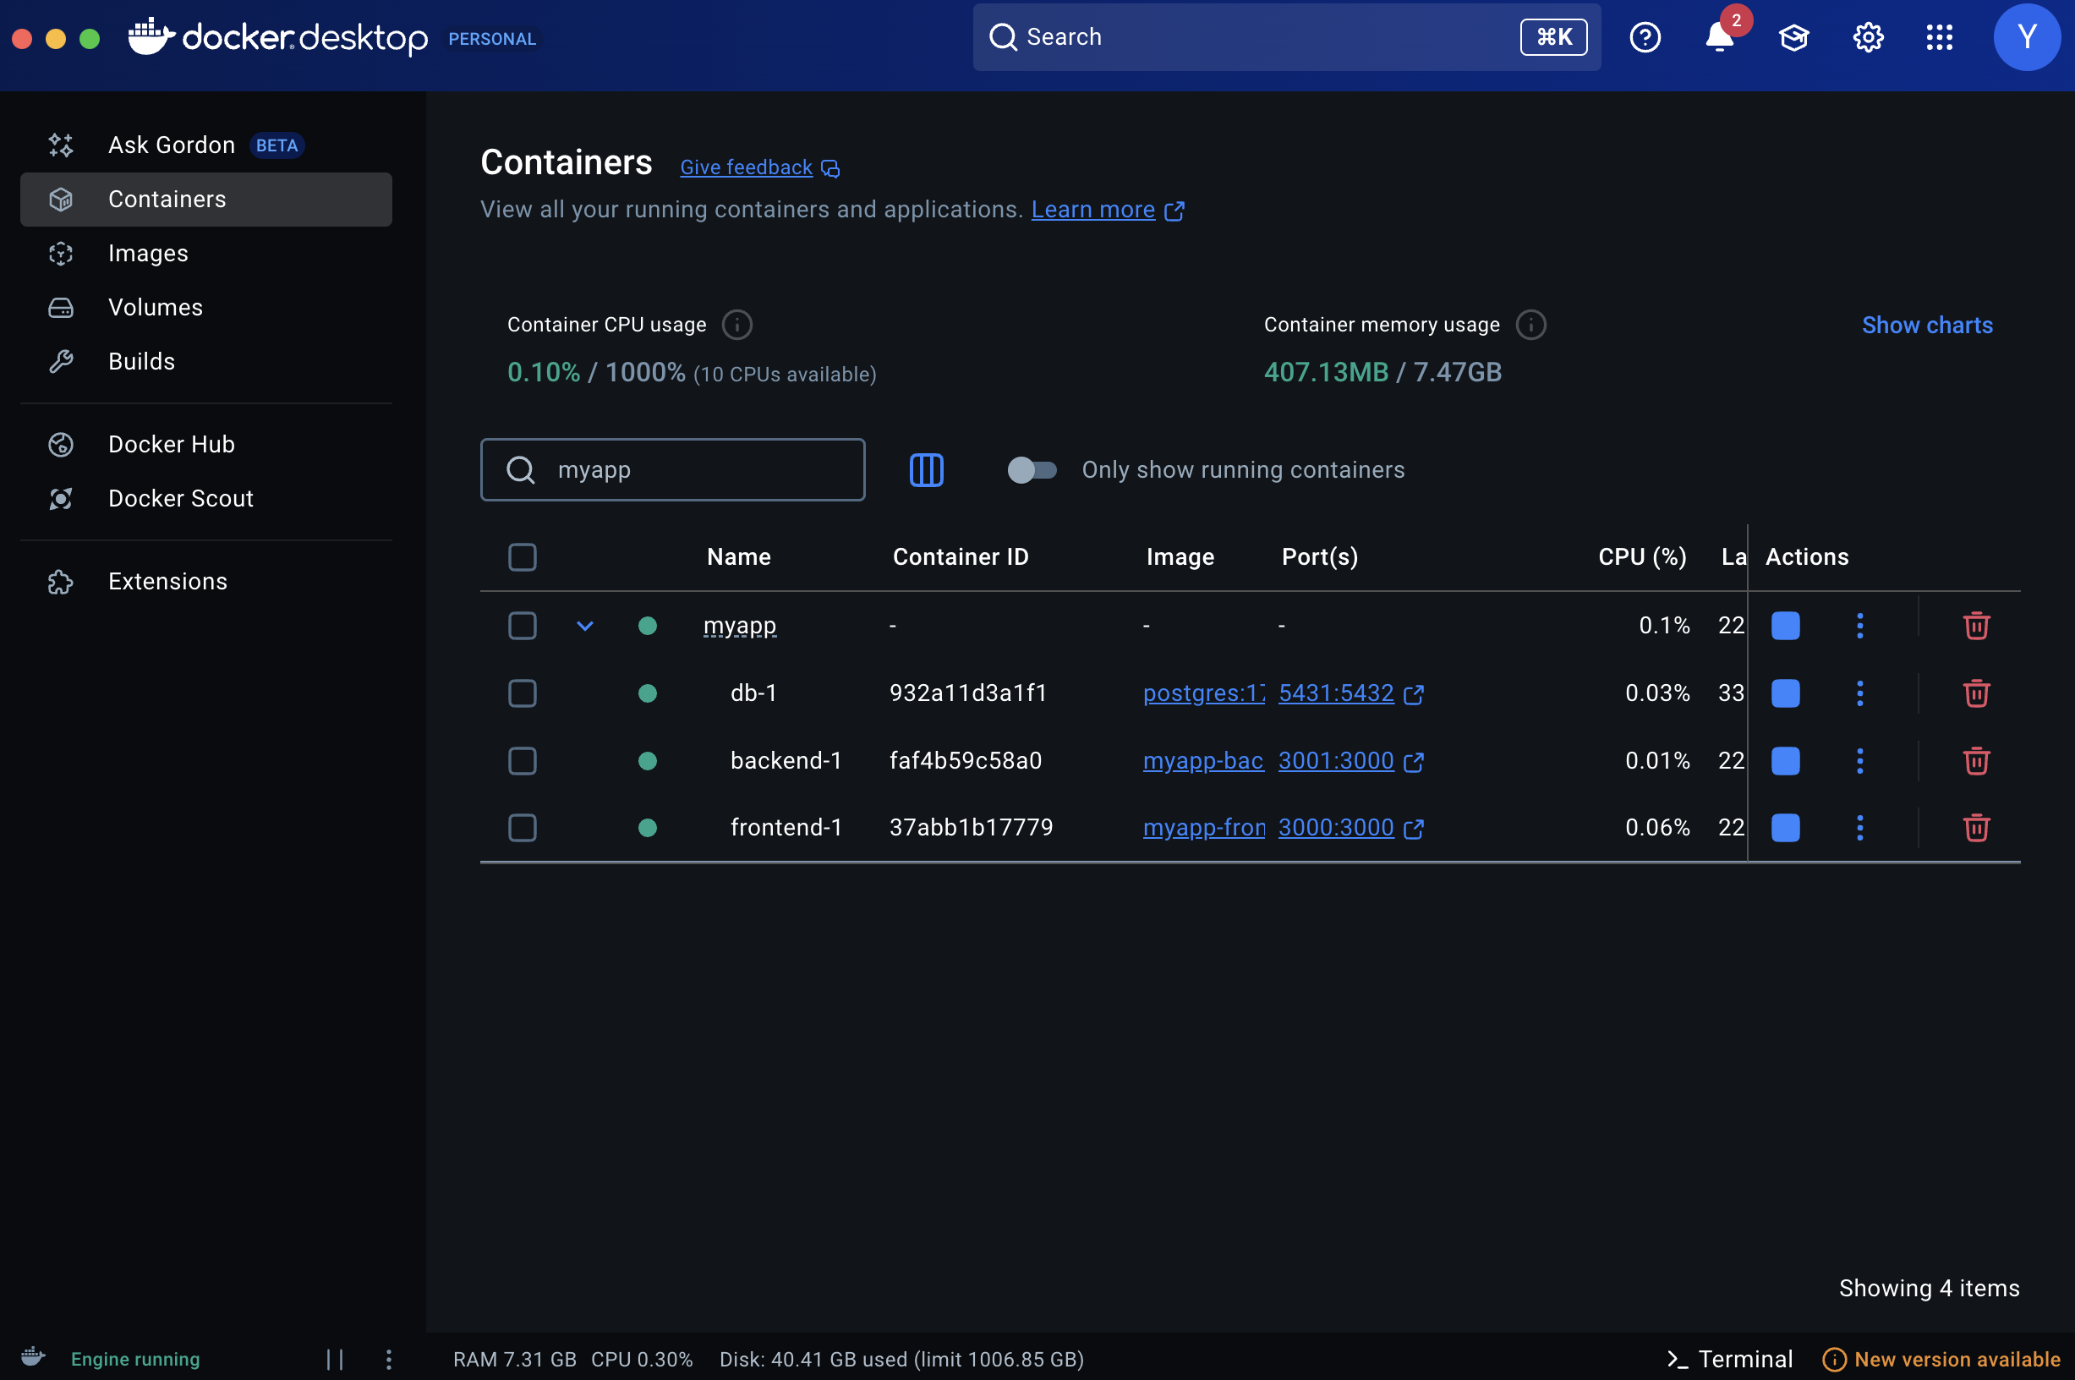Open the apps grid icon
The height and width of the screenshot is (1380, 2075).
click(x=1940, y=37)
